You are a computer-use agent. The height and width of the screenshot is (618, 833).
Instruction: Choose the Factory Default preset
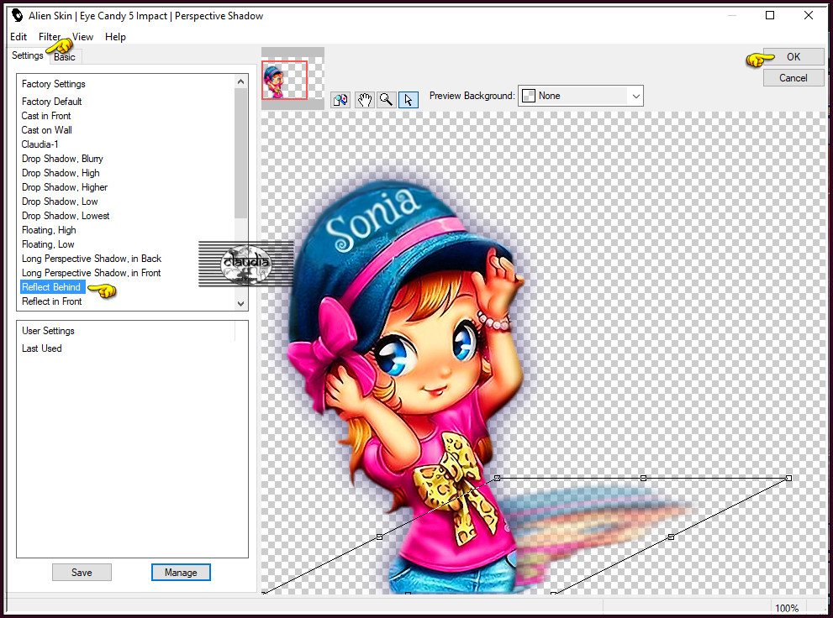coord(52,102)
